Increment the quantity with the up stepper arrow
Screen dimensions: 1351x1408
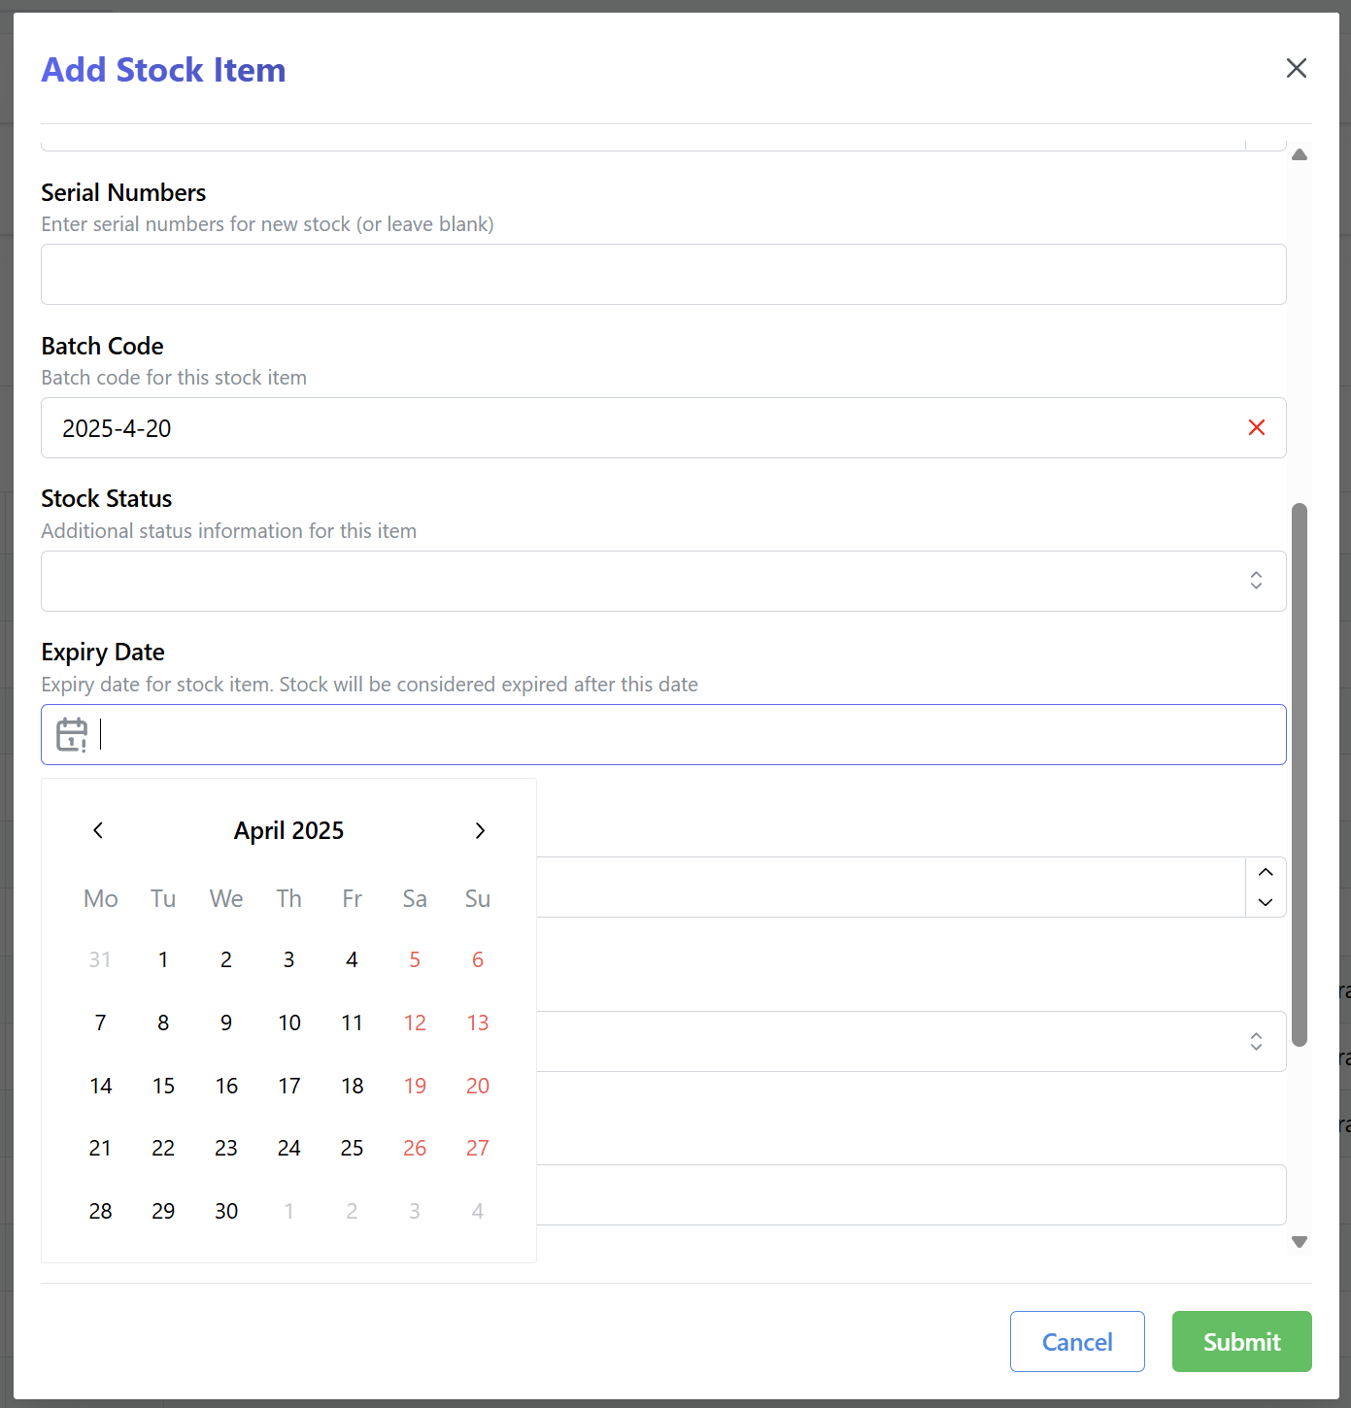(x=1266, y=872)
